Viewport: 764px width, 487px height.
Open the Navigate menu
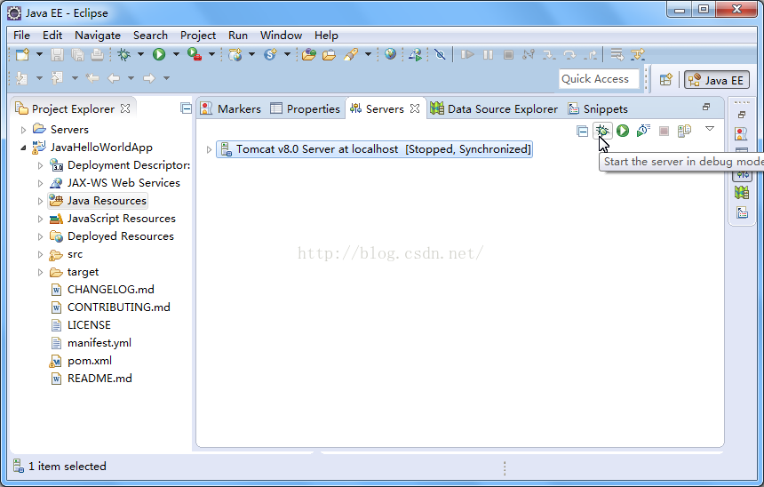tap(98, 35)
